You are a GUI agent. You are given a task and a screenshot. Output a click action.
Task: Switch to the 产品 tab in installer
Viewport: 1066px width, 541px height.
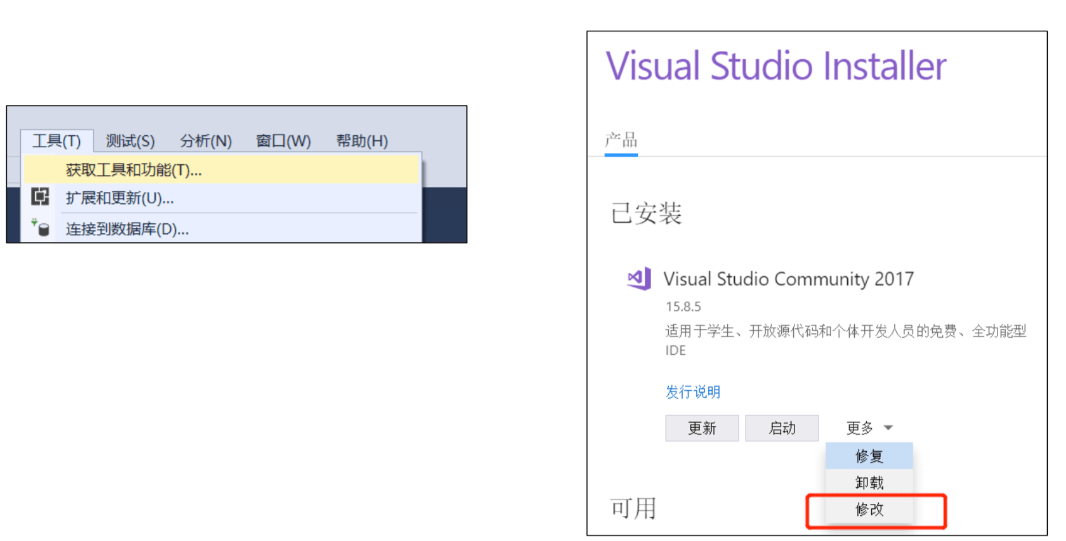(621, 140)
